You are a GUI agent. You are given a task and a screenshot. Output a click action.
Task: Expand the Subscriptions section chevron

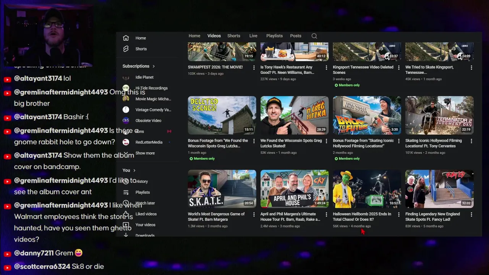(154, 66)
